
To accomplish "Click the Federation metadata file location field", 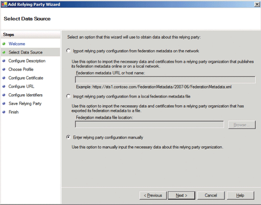I will point(149,124).
